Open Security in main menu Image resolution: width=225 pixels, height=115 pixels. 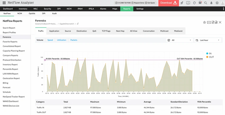pos(47,9)
